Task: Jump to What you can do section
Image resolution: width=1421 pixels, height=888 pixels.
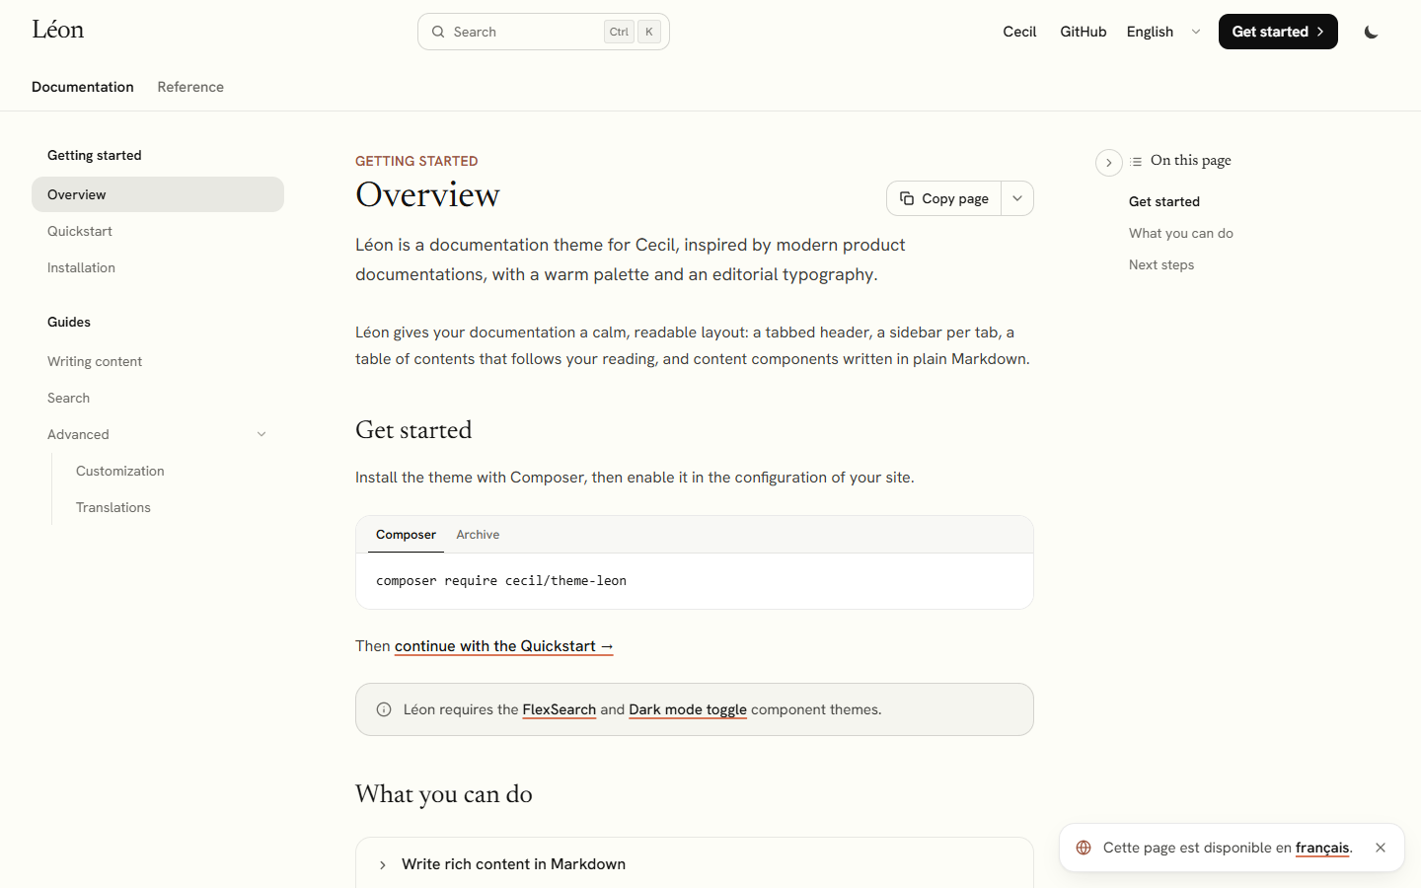Action: [x=1181, y=233]
